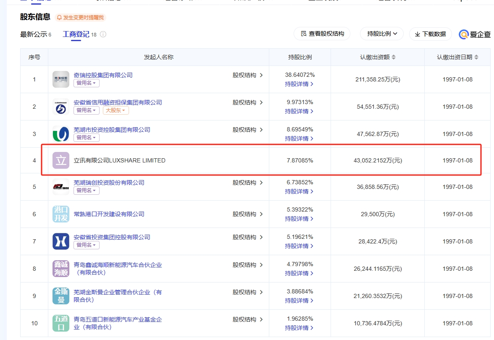View 持股详情 for 3.88684% holding
Screen dimensions: 494x340
pyautogui.click(x=299, y=301)
